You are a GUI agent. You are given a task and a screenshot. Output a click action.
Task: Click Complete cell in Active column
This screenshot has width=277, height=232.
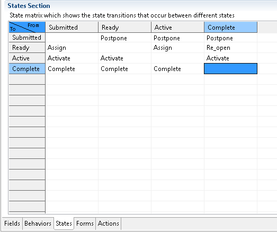coord(178,69)
